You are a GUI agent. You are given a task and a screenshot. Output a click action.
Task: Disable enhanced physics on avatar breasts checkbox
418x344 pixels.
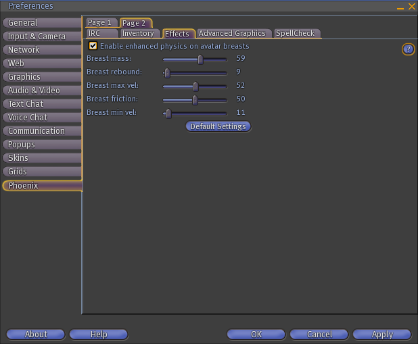point(93,46)
